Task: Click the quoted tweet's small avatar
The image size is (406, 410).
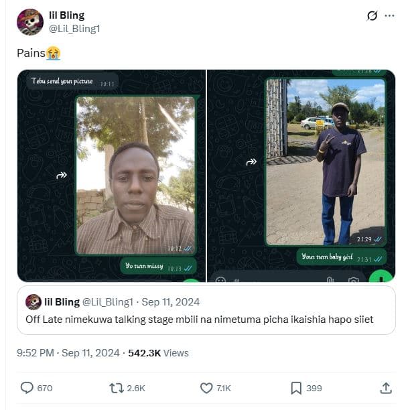Action: pyautogui.click(x=33, y=302)
